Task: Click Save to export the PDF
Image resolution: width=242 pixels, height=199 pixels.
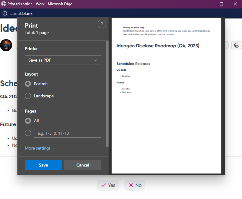Action: point(43,165)
